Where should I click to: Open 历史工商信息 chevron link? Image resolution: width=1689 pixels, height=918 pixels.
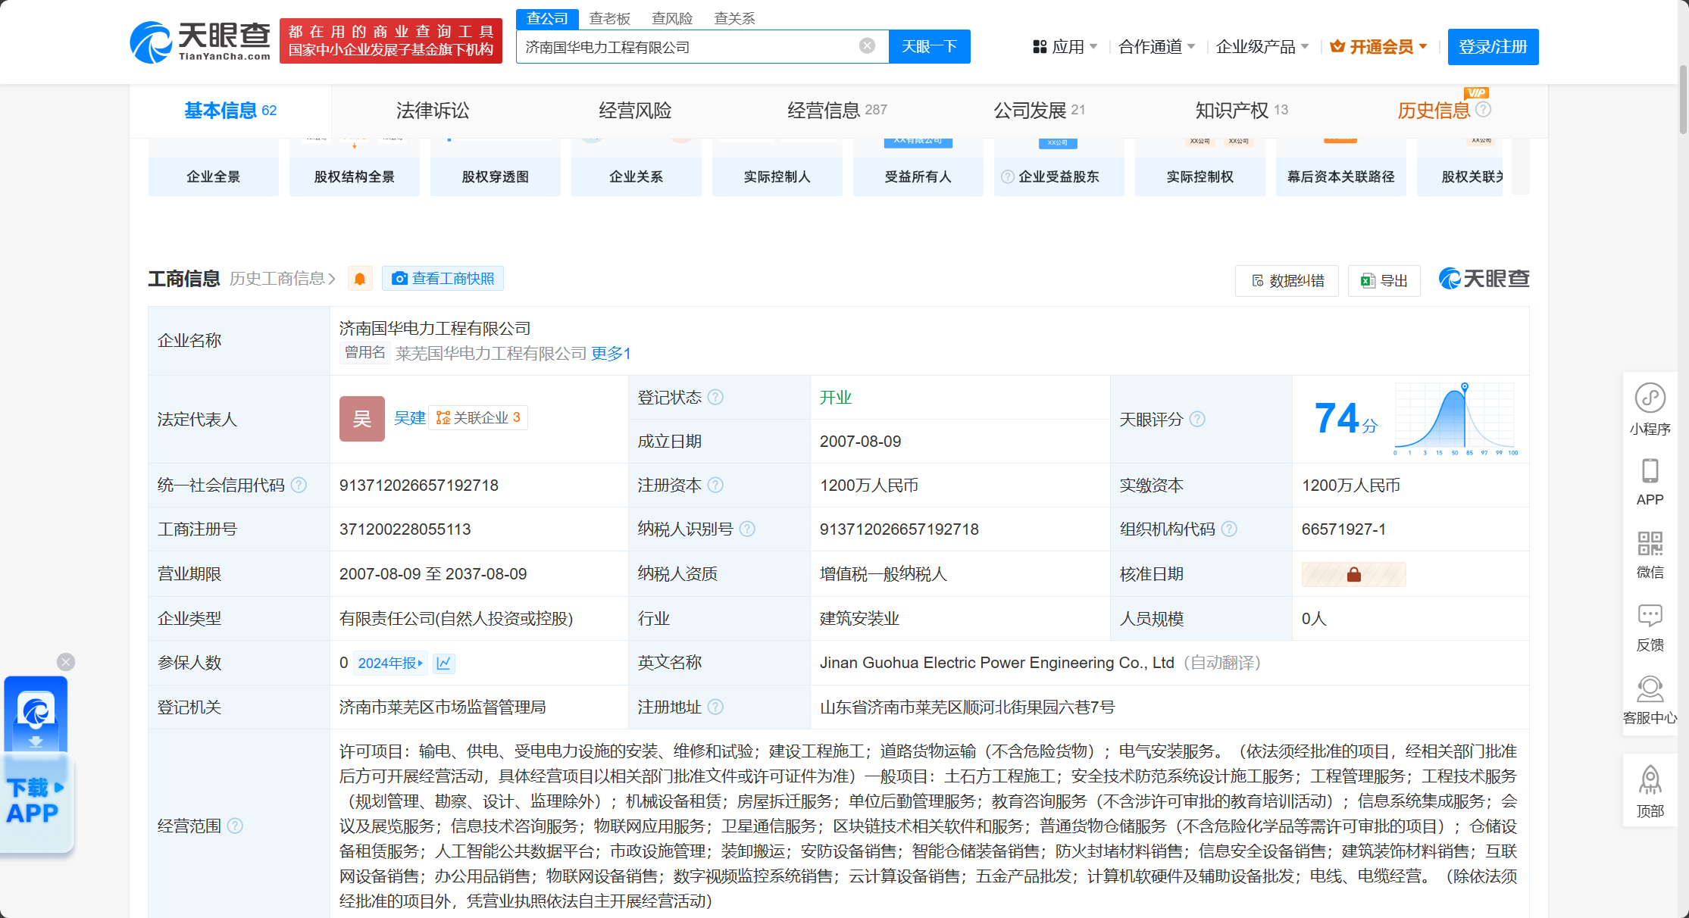coord(283,279)
